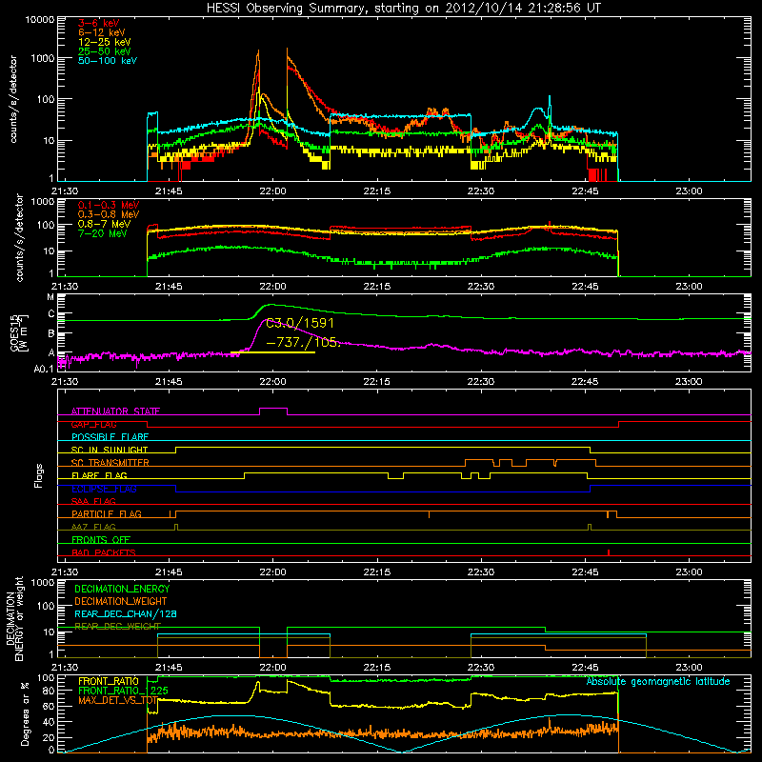
Task: Select the GOES15 axis label
Action: [18, 332]
